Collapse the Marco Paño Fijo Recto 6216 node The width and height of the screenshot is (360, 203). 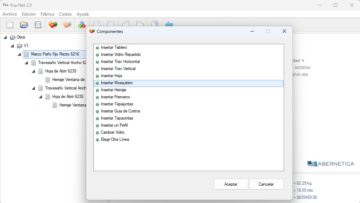pyautogui.click(x=19, y=54)
